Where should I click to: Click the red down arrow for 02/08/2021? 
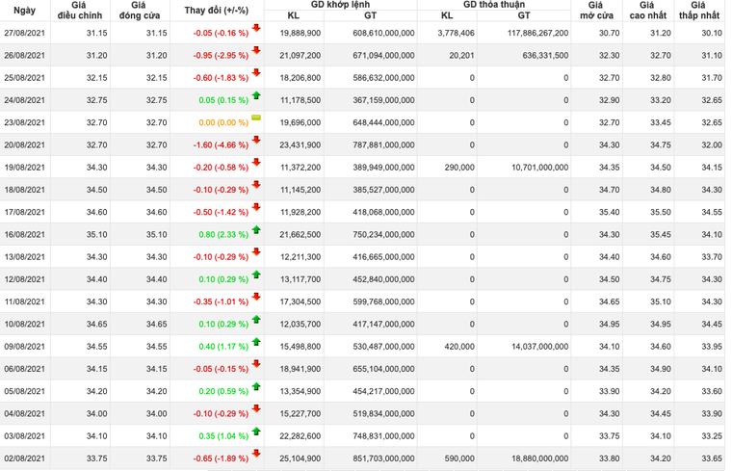(256, 455)
